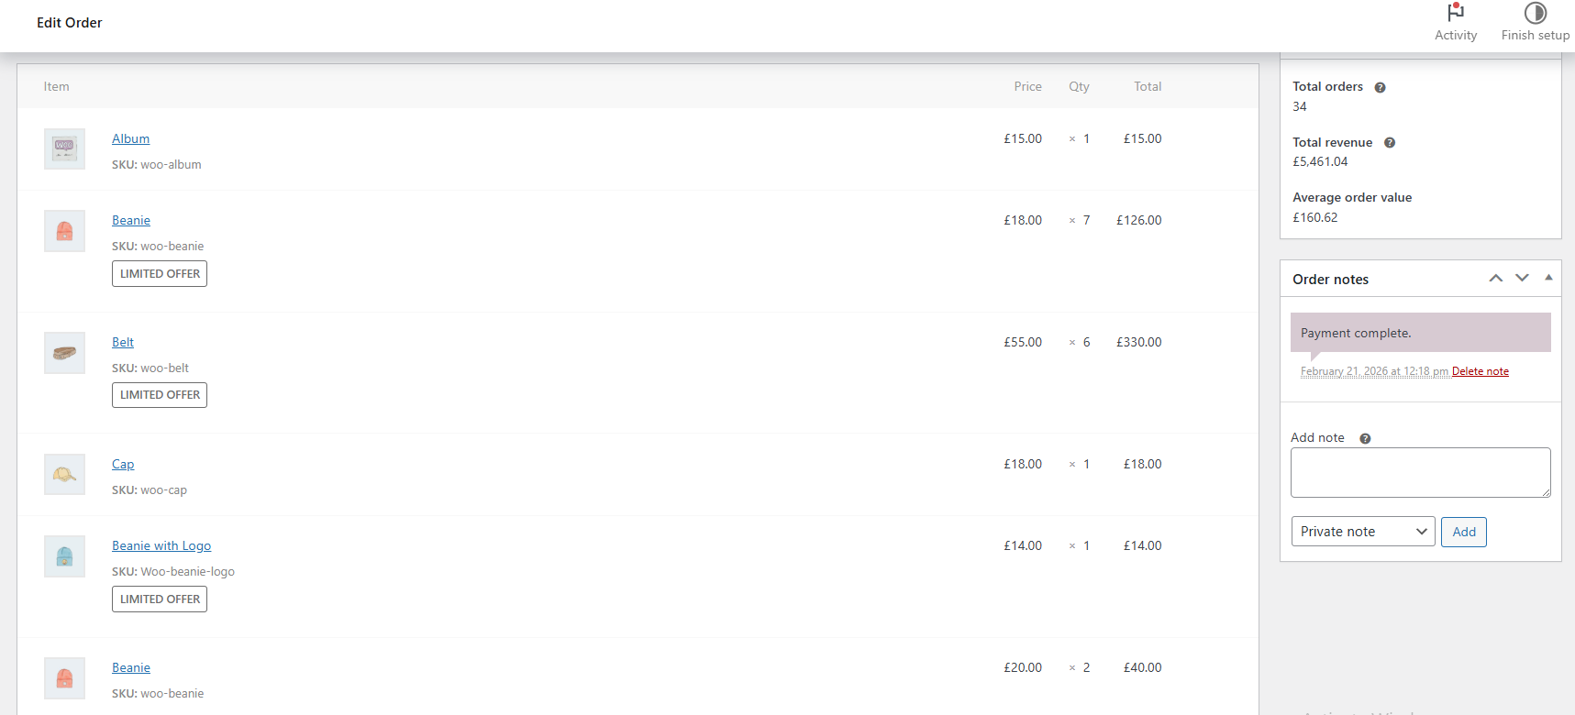Click the Album product thumbnail
The image size is (1575, 715).
64,148
